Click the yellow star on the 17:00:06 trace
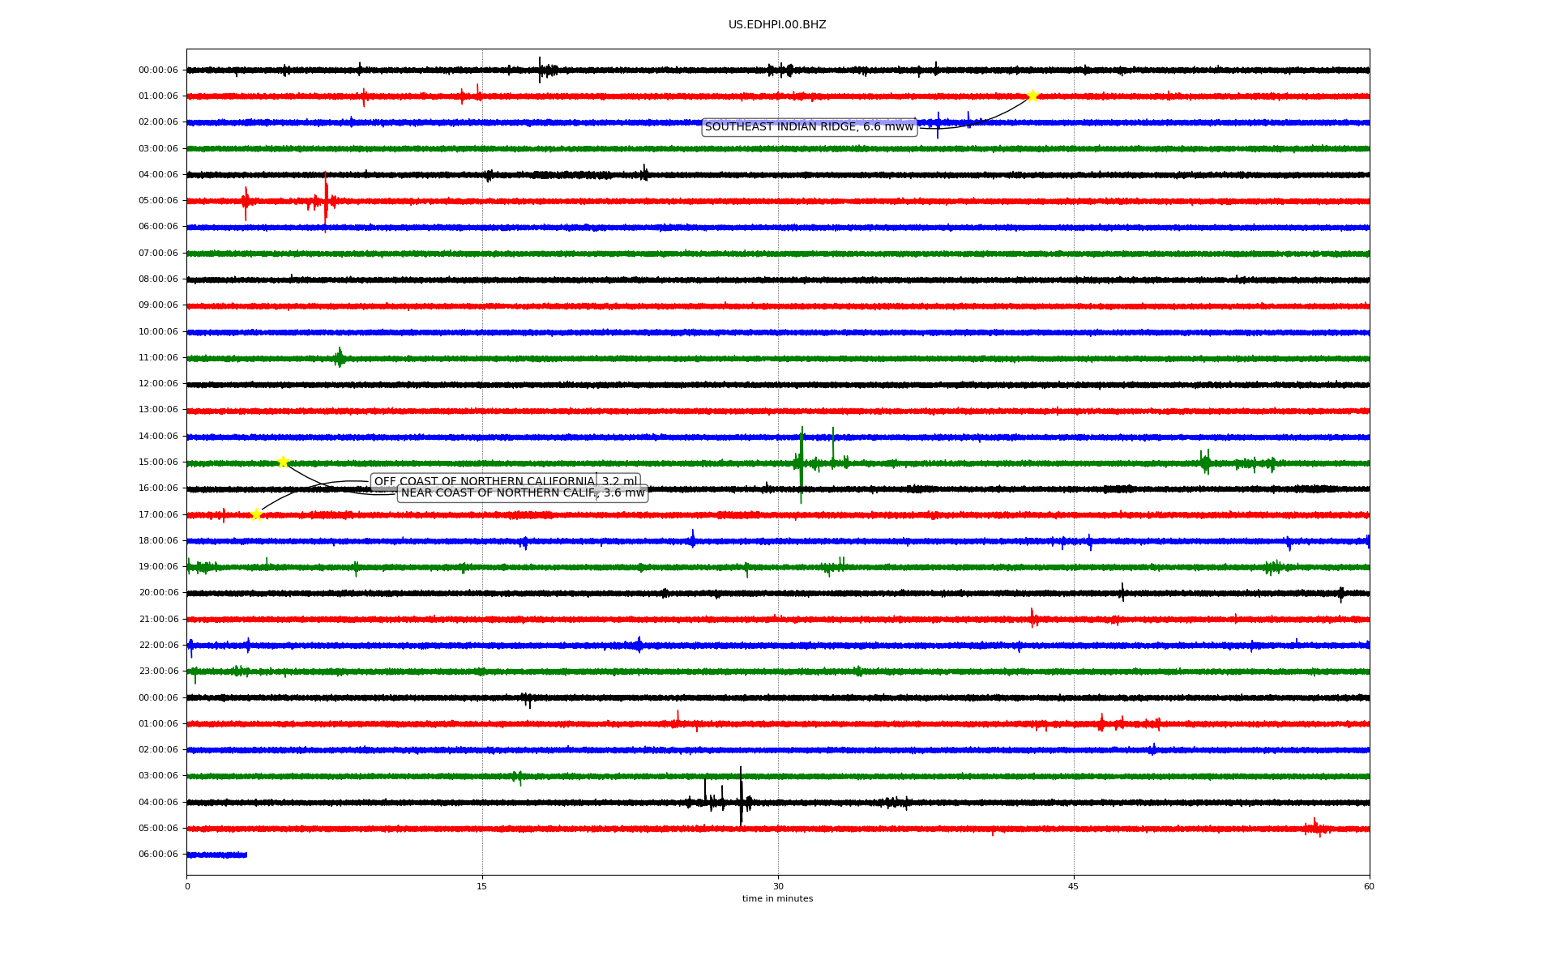Viewport: 1556px width, 972px height. pos(257,514)
